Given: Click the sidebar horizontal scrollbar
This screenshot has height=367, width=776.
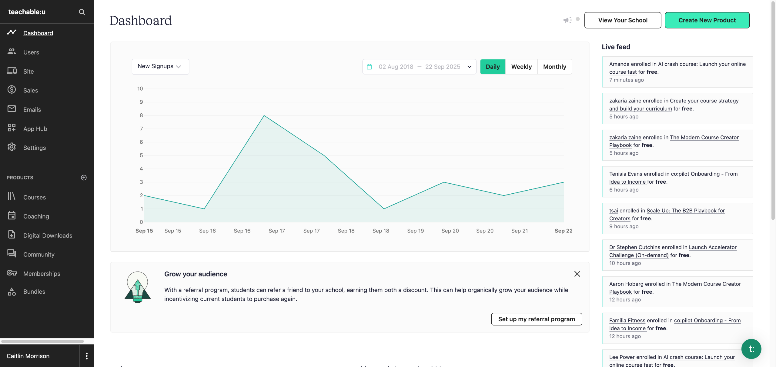Looking at the screenshot, I should pyautogui.click(x=42, y=341).
